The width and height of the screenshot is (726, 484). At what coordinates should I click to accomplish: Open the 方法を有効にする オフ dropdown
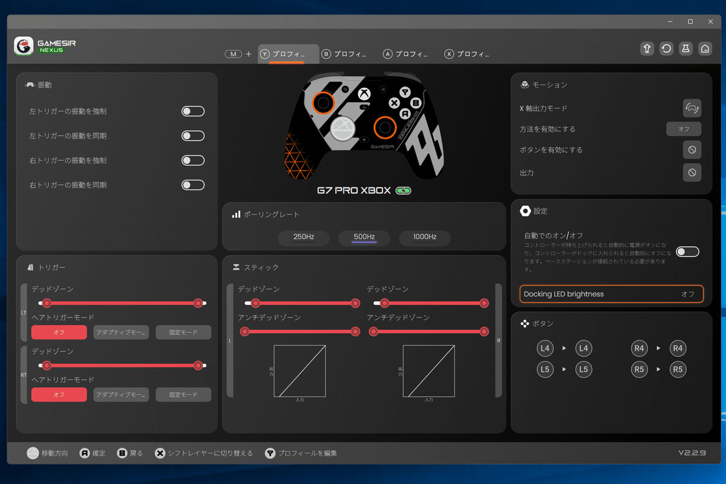pos(683,129)
